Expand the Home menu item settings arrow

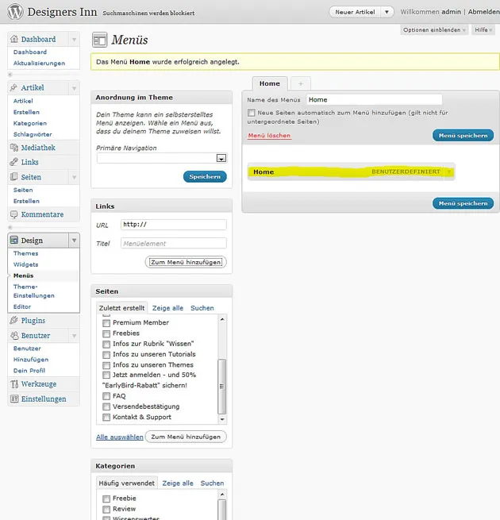click(x=449, y=171)
